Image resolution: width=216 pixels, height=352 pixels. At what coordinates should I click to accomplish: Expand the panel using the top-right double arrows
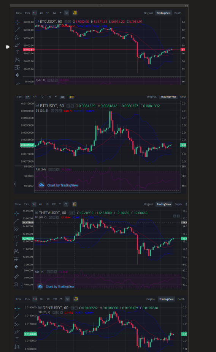(x=186, y=6)
